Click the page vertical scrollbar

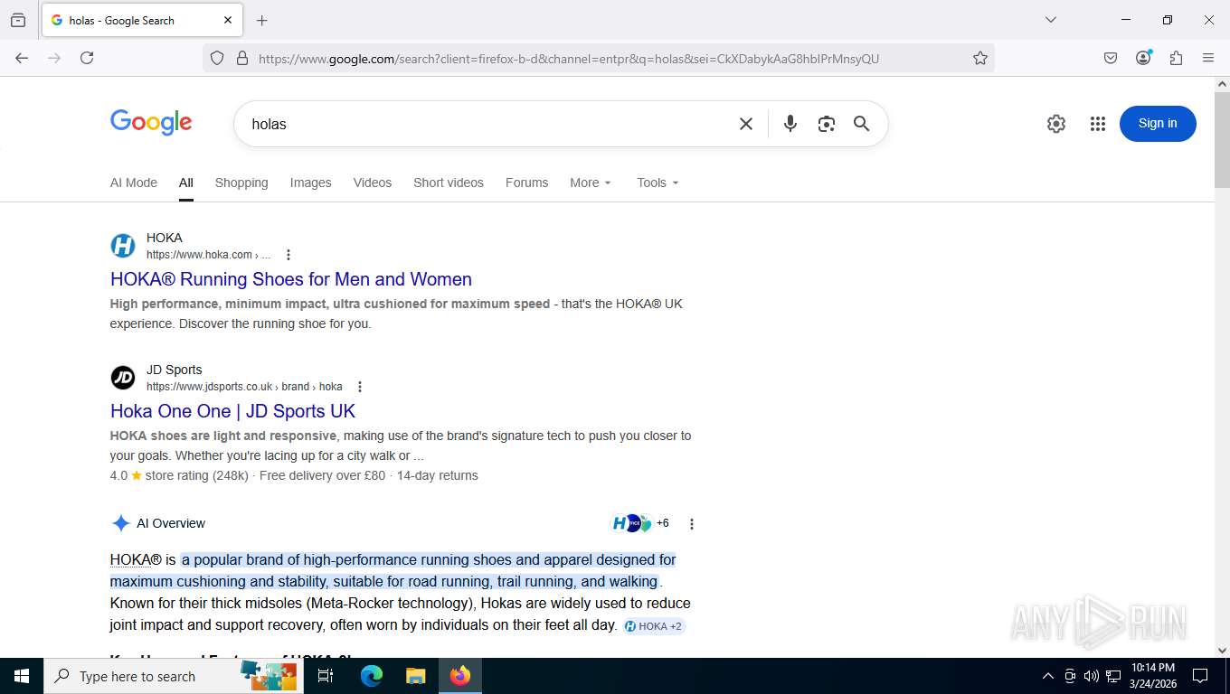pos(1222,140)
